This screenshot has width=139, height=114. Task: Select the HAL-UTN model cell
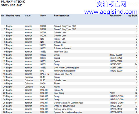tap(45, 74)
